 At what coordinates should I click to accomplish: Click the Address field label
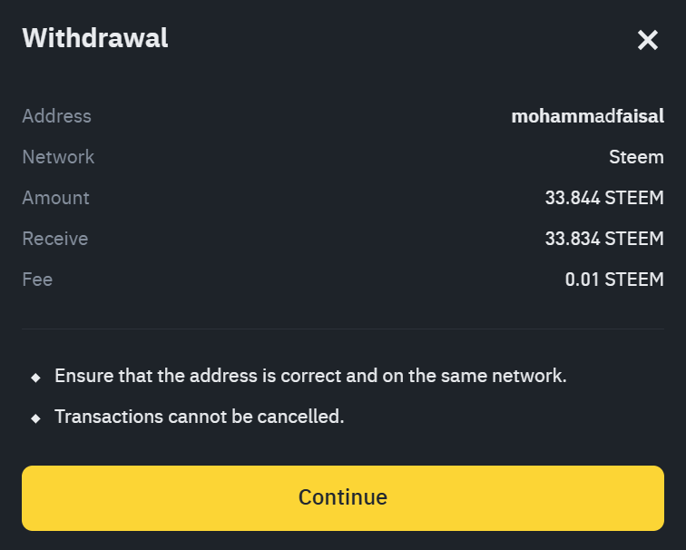coord(56,116)
